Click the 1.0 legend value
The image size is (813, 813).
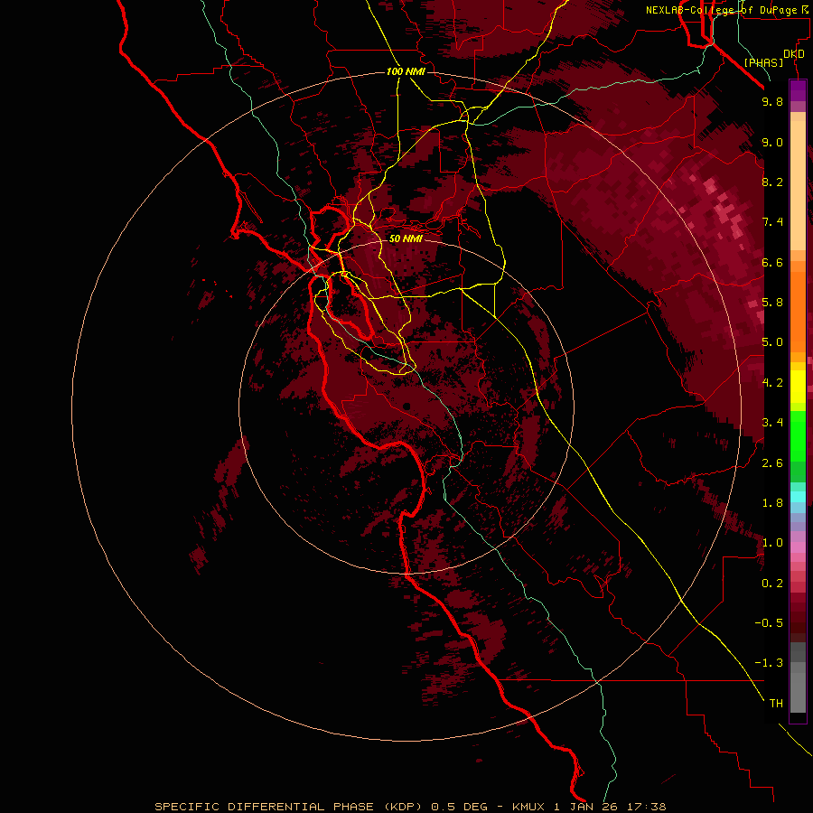(x=772, y=543)
